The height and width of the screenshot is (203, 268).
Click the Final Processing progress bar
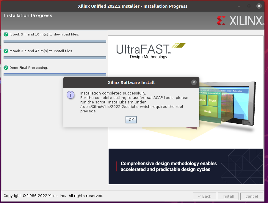(55, 75)
